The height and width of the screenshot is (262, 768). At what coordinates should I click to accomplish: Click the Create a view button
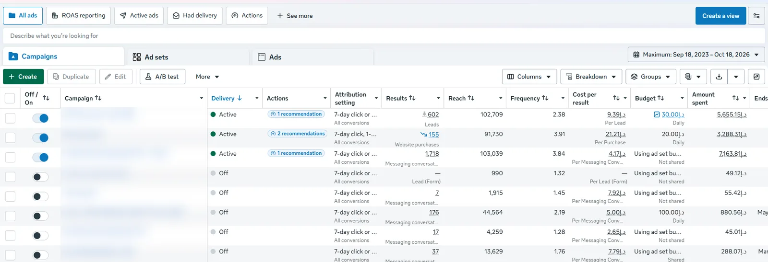point(720,16)
